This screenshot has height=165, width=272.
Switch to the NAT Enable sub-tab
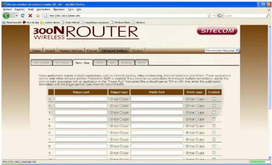click(41, 63)
